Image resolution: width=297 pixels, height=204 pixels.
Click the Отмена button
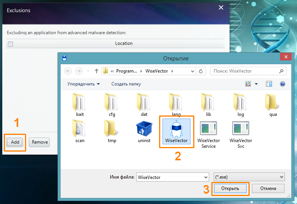click(x=268, y=188)
